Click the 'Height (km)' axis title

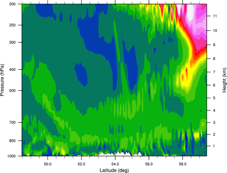[224, 80]
